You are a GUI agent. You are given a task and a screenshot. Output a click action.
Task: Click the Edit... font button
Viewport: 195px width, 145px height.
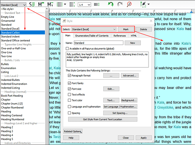click(x=111, y=89)
